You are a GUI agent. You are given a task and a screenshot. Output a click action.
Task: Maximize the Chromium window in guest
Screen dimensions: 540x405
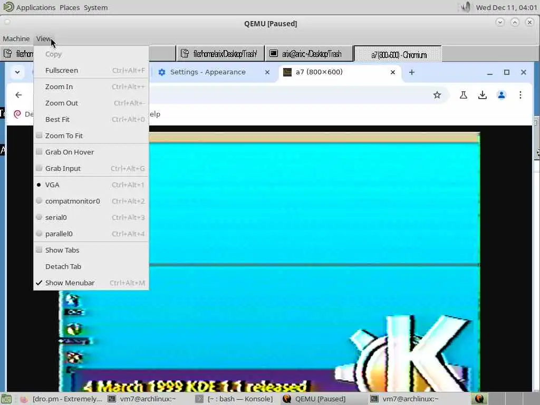[507, 72]
